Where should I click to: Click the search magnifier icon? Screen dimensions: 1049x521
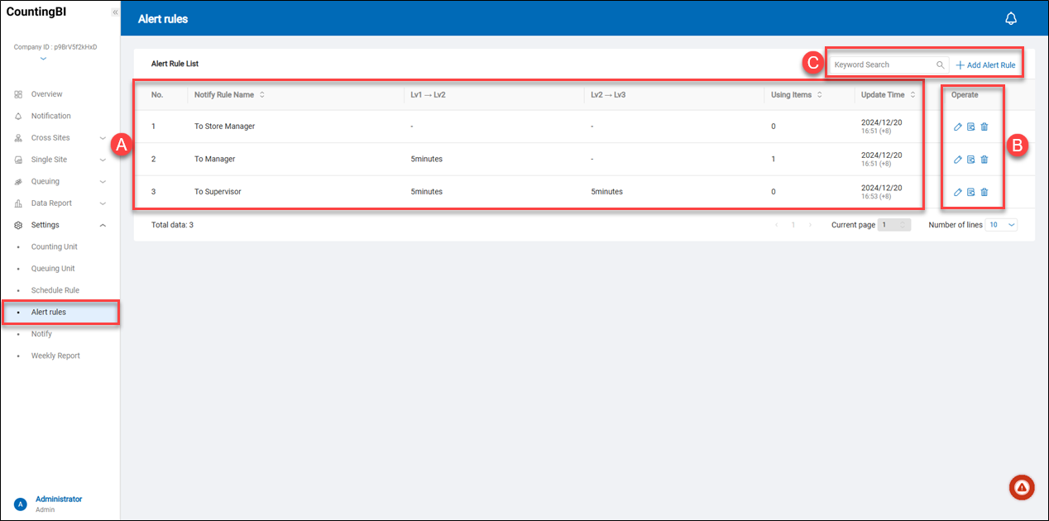(x=940, y=65)
